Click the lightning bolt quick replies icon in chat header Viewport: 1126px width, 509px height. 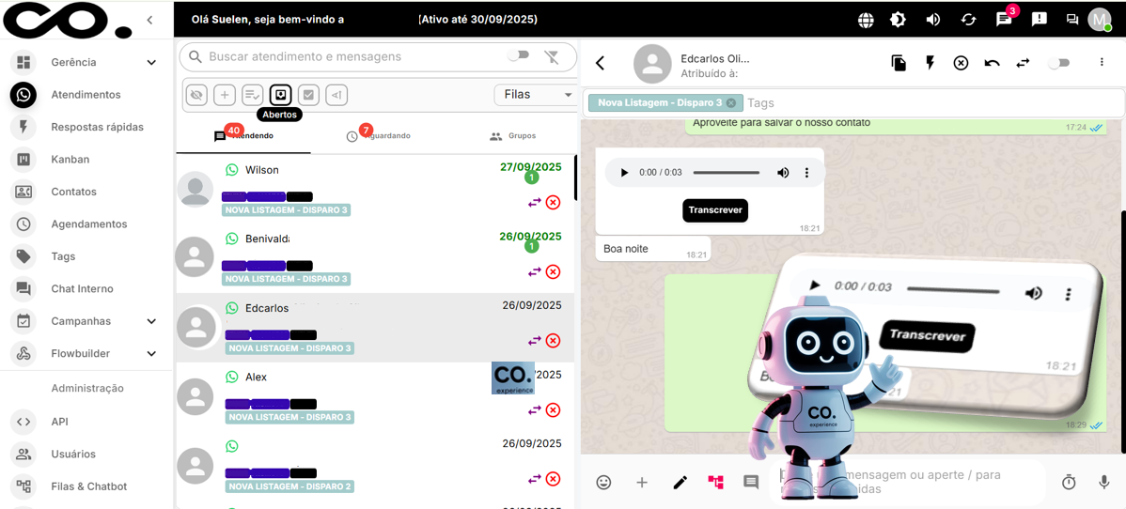coord(931,63)
